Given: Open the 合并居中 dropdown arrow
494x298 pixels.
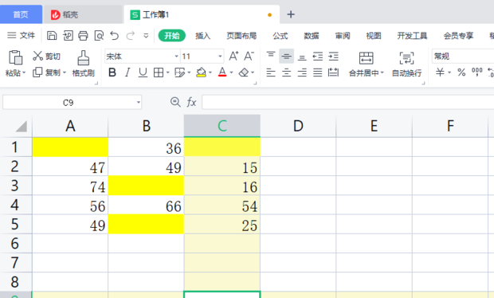Looking at the screenshot, I should [x=382, y=73].
